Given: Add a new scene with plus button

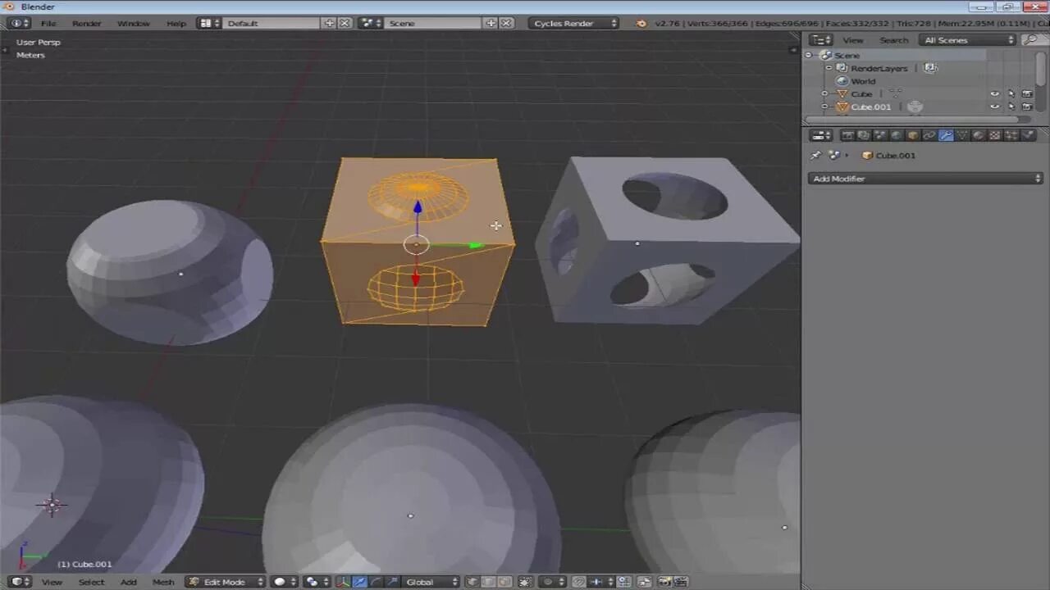Looking at the screenshot, I should (491, 23).
